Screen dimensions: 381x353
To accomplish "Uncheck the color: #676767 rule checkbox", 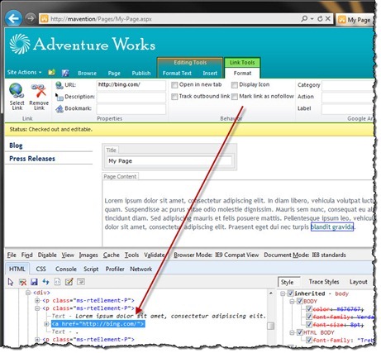I will (x=309, y=309).
